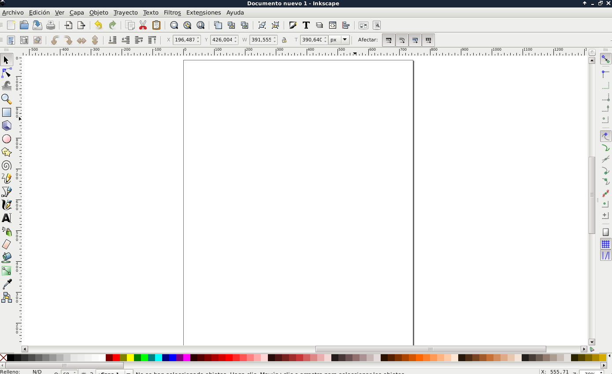Viewport: 612px width, 374px height.
Task: Select the 3D Box tool
Action: click(6, 126)
